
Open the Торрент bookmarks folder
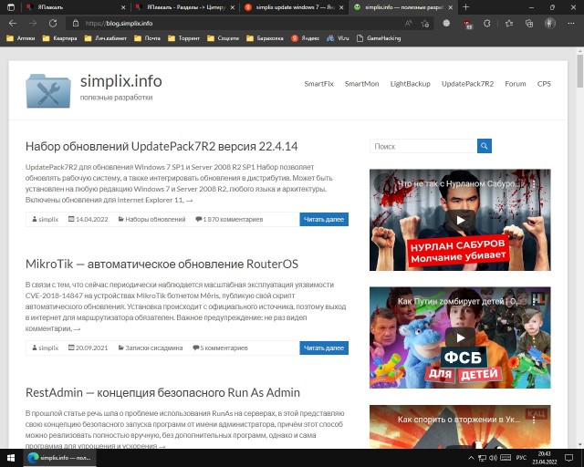(x=183, y=38)
